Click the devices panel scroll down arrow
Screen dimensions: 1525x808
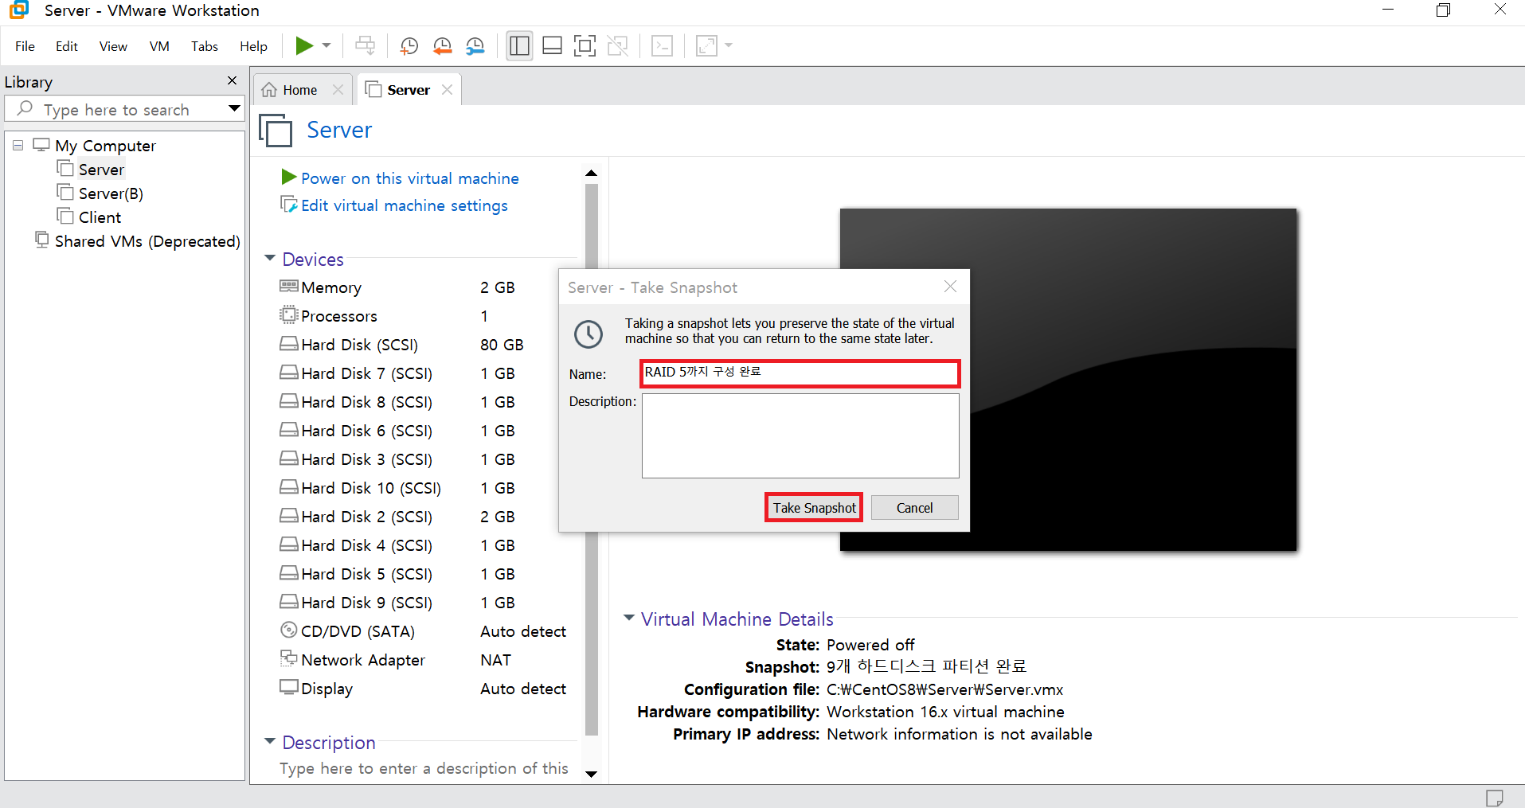coord(591,774)
